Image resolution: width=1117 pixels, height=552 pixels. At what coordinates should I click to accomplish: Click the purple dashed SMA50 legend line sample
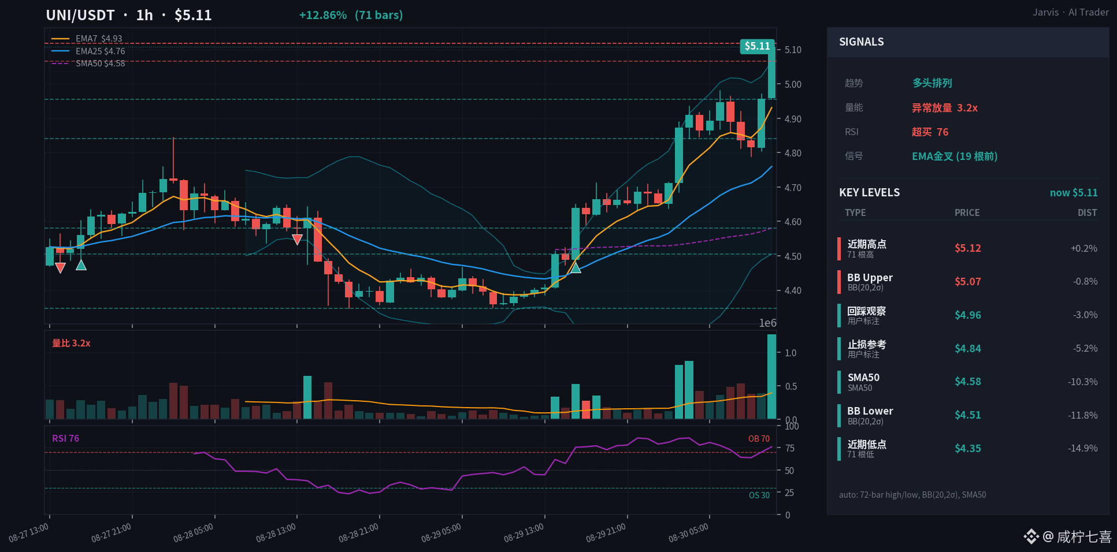(60, 64)
